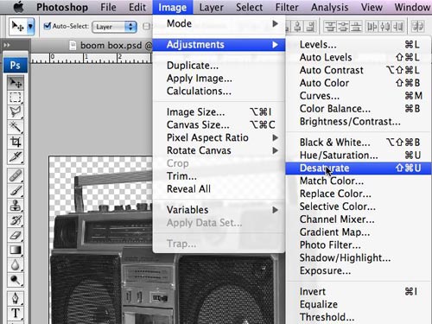Select the Gradient tool
The image size is (432, 324).
16,250
